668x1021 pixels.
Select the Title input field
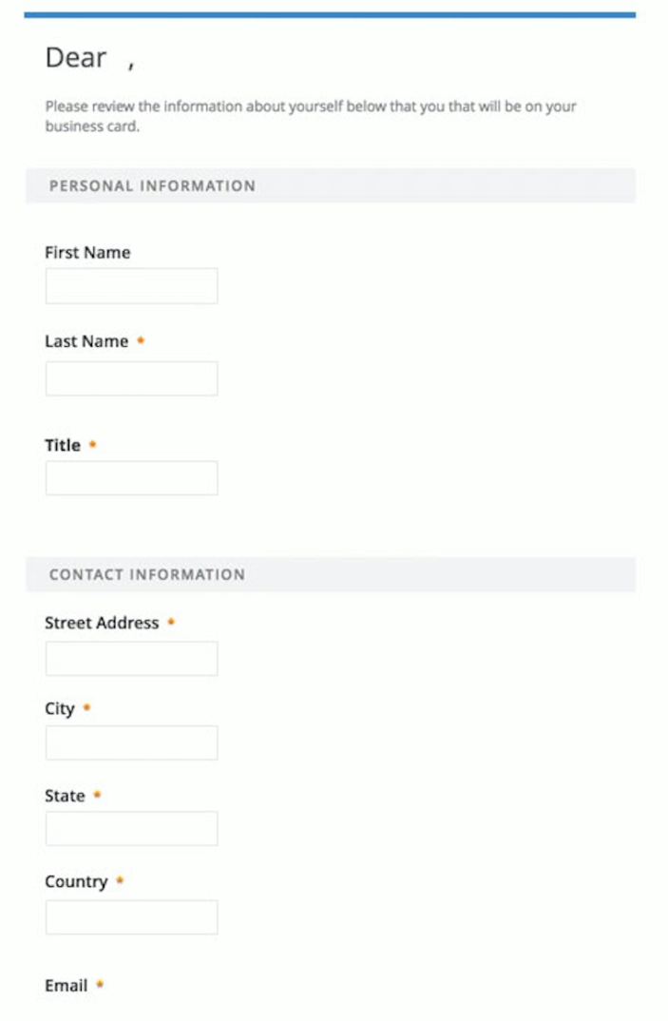(131, 478)
